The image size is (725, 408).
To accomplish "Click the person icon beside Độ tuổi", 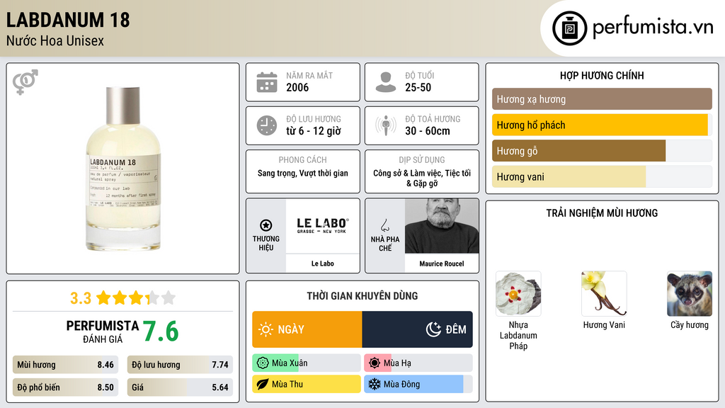I will 386,82.
